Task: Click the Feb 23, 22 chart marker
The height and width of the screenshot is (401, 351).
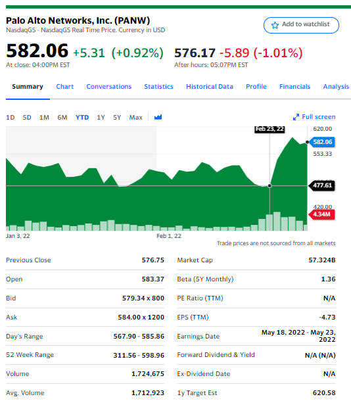Action: [269, 129]
